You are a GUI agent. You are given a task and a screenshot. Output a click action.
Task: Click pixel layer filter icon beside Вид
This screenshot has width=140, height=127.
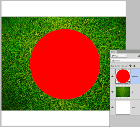(139, 56)
